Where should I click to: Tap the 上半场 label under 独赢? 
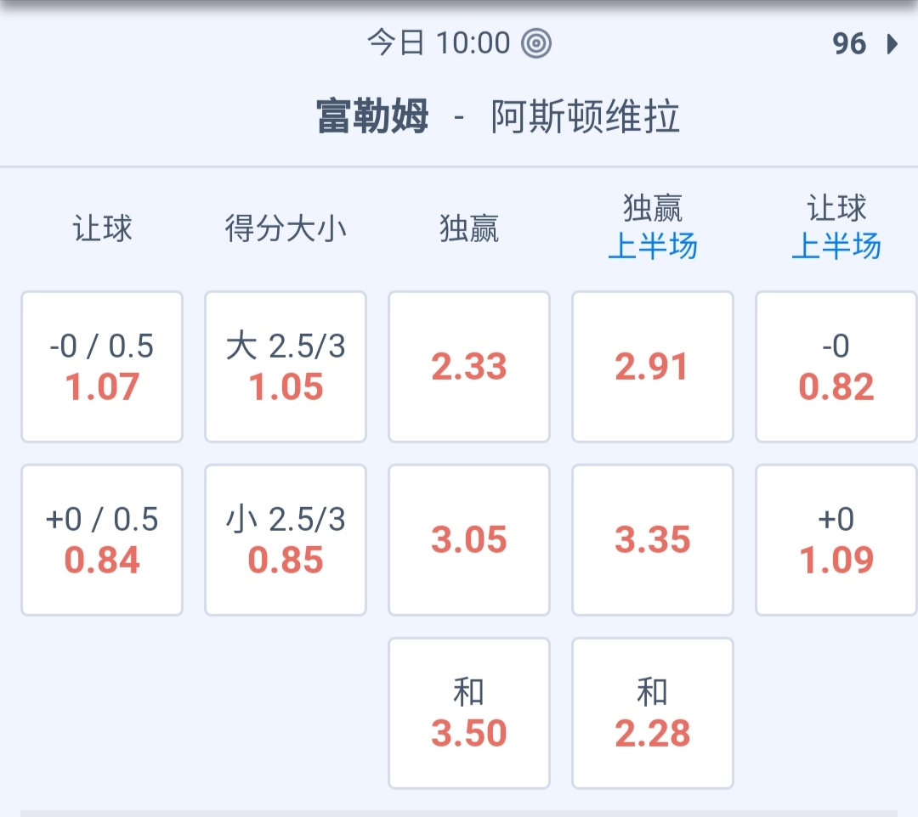click(653, 247)
